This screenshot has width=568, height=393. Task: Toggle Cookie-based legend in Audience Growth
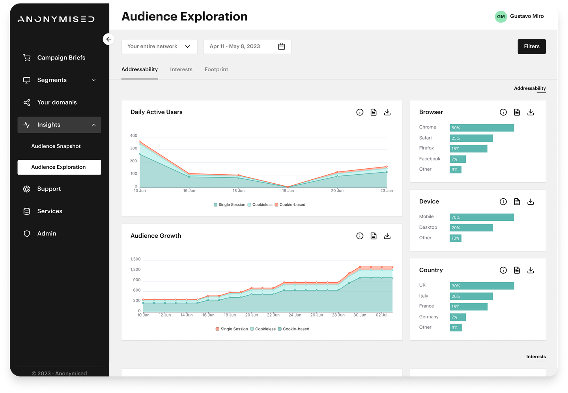coord(293,329)
